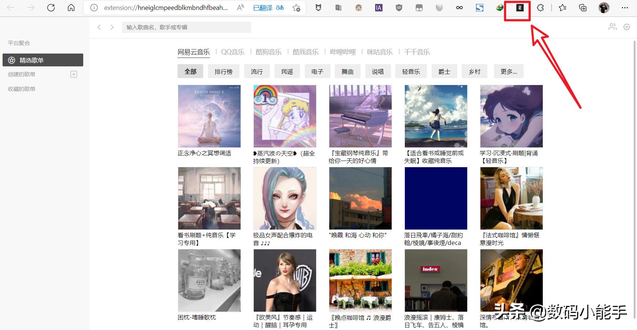637x330 pixels.
Task: Switch to the QQ音乐 platform tab
Action: coord(233,52)
